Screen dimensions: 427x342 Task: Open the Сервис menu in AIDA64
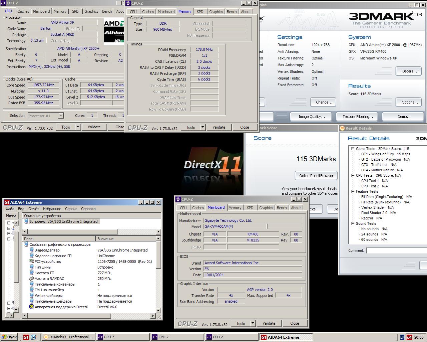coord(71,209)
